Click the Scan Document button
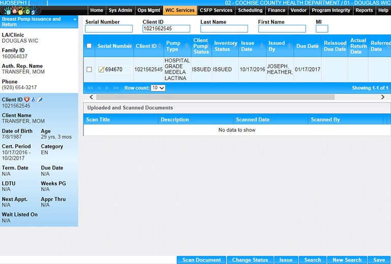Image resolution: width=391 pixels, height=264 pixels. 201,260
